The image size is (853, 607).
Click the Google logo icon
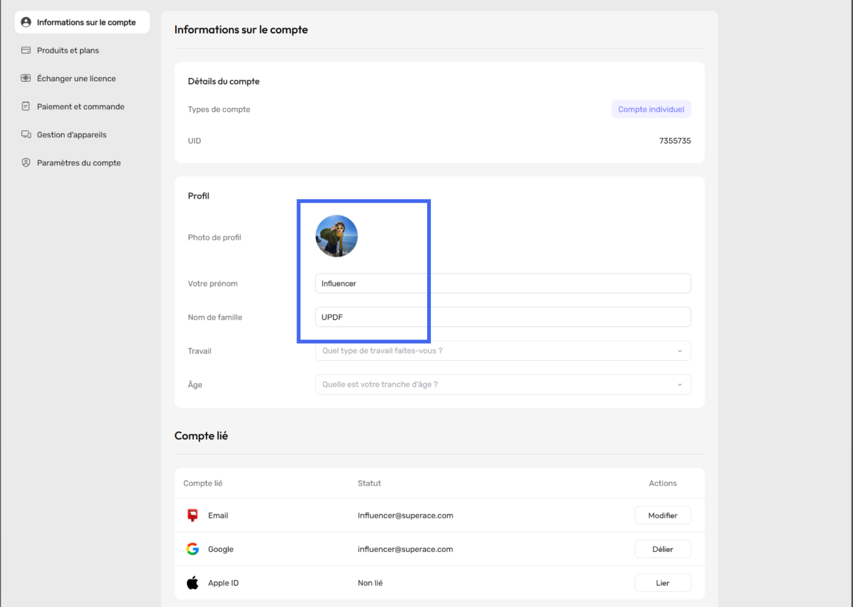(193, 549)
